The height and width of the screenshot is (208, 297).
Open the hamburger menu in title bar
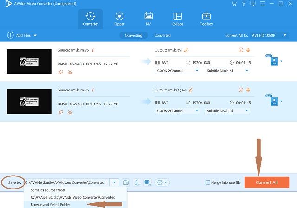(x=262, y=3)
